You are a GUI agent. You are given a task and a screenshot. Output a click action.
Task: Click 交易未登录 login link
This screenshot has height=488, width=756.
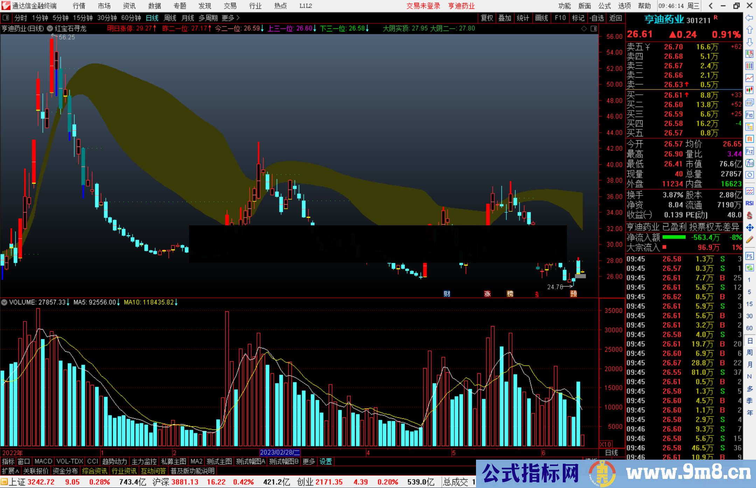[423, 6]
